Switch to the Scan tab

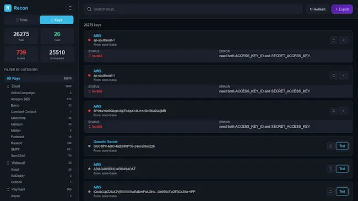point(21,20)
